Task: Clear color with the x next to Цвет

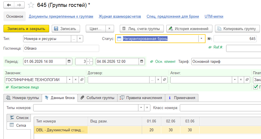Action: point(109,29)
